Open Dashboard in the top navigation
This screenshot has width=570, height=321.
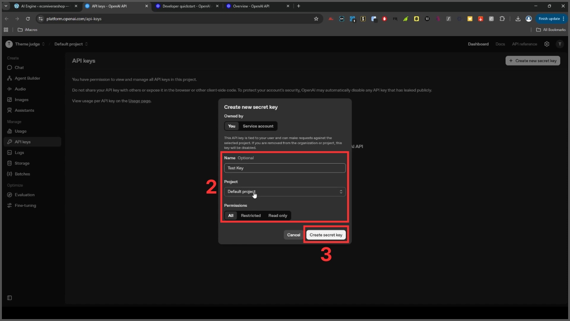(478, 44)
